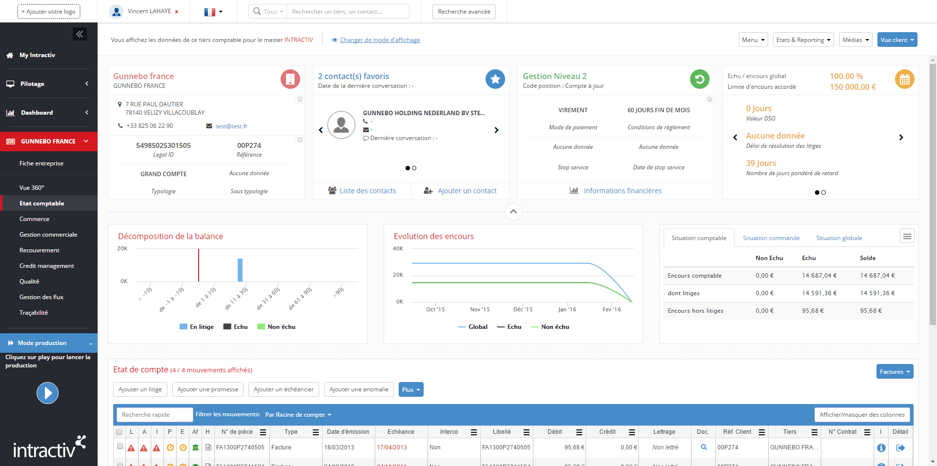The width and height of the screenshot is (937, 466).
Task: Click the Changer de mode d'affichage link
Action: click(x=380, y=40)
